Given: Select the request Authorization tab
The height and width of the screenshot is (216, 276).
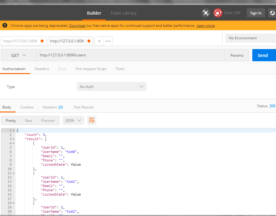Looking at the screenshot, I should 14,69.
